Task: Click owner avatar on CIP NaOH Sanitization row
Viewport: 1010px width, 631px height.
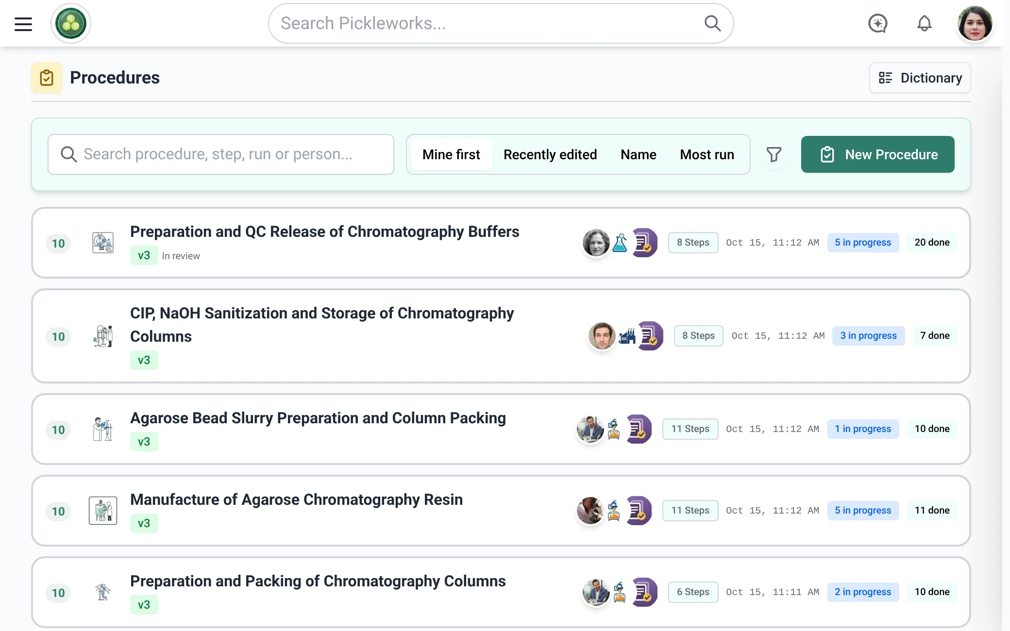Action: point(602,336)
